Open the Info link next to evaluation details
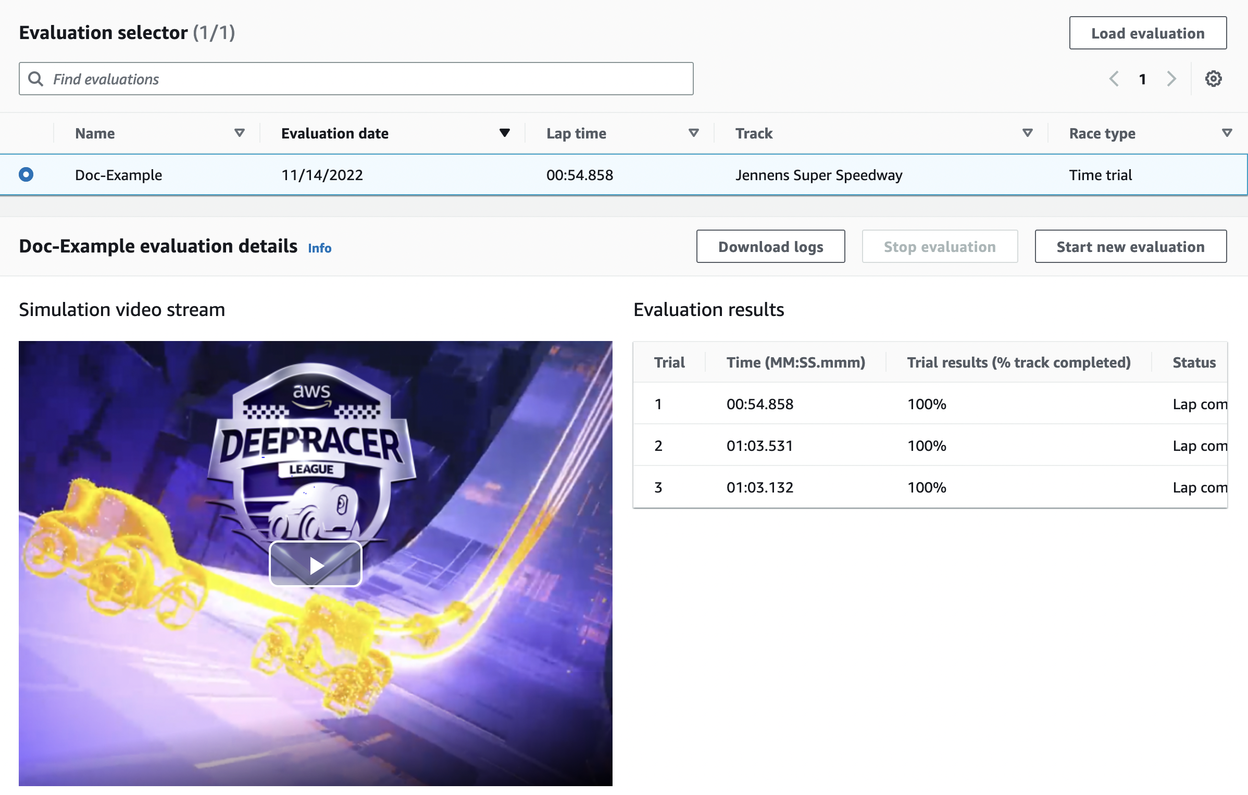 tap(319, 248)
